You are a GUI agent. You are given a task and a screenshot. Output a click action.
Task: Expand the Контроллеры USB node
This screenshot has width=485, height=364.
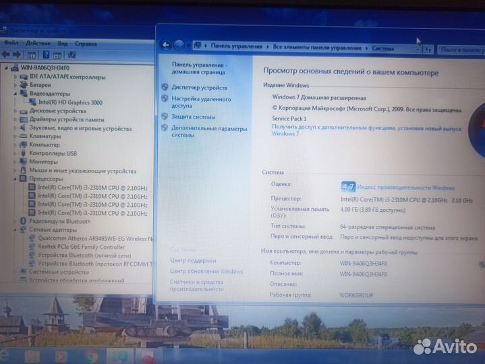[15, 153]
